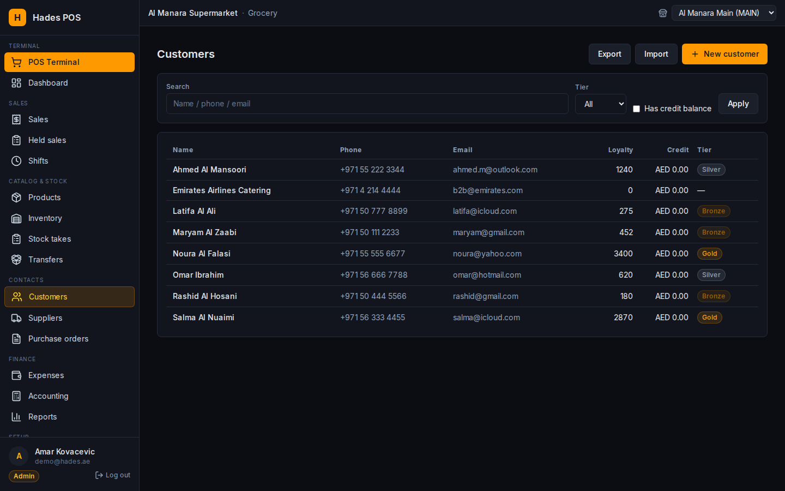The height and width of the screenshot is (491, 785).
Task: Select customer Maryam Al Zaabi
Action: 462,232
